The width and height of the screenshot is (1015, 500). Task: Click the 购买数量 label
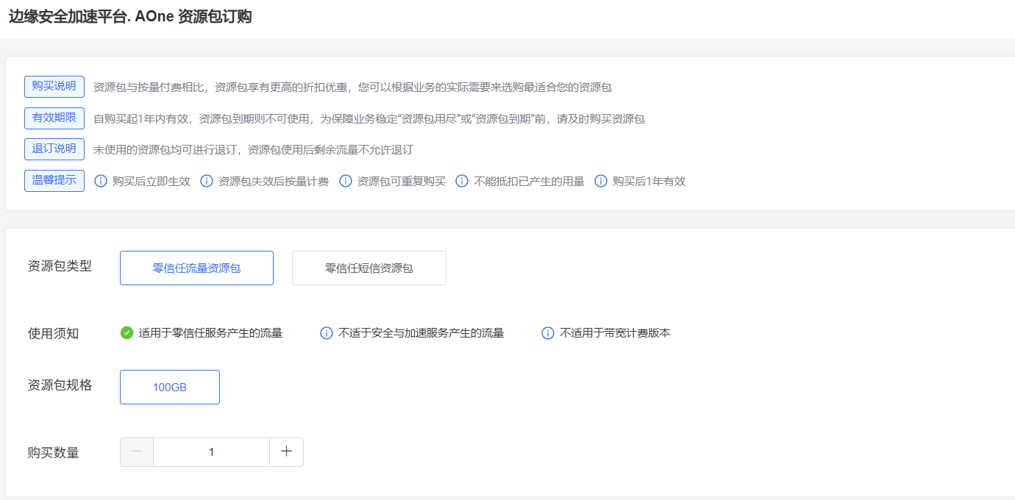point(53,453)
